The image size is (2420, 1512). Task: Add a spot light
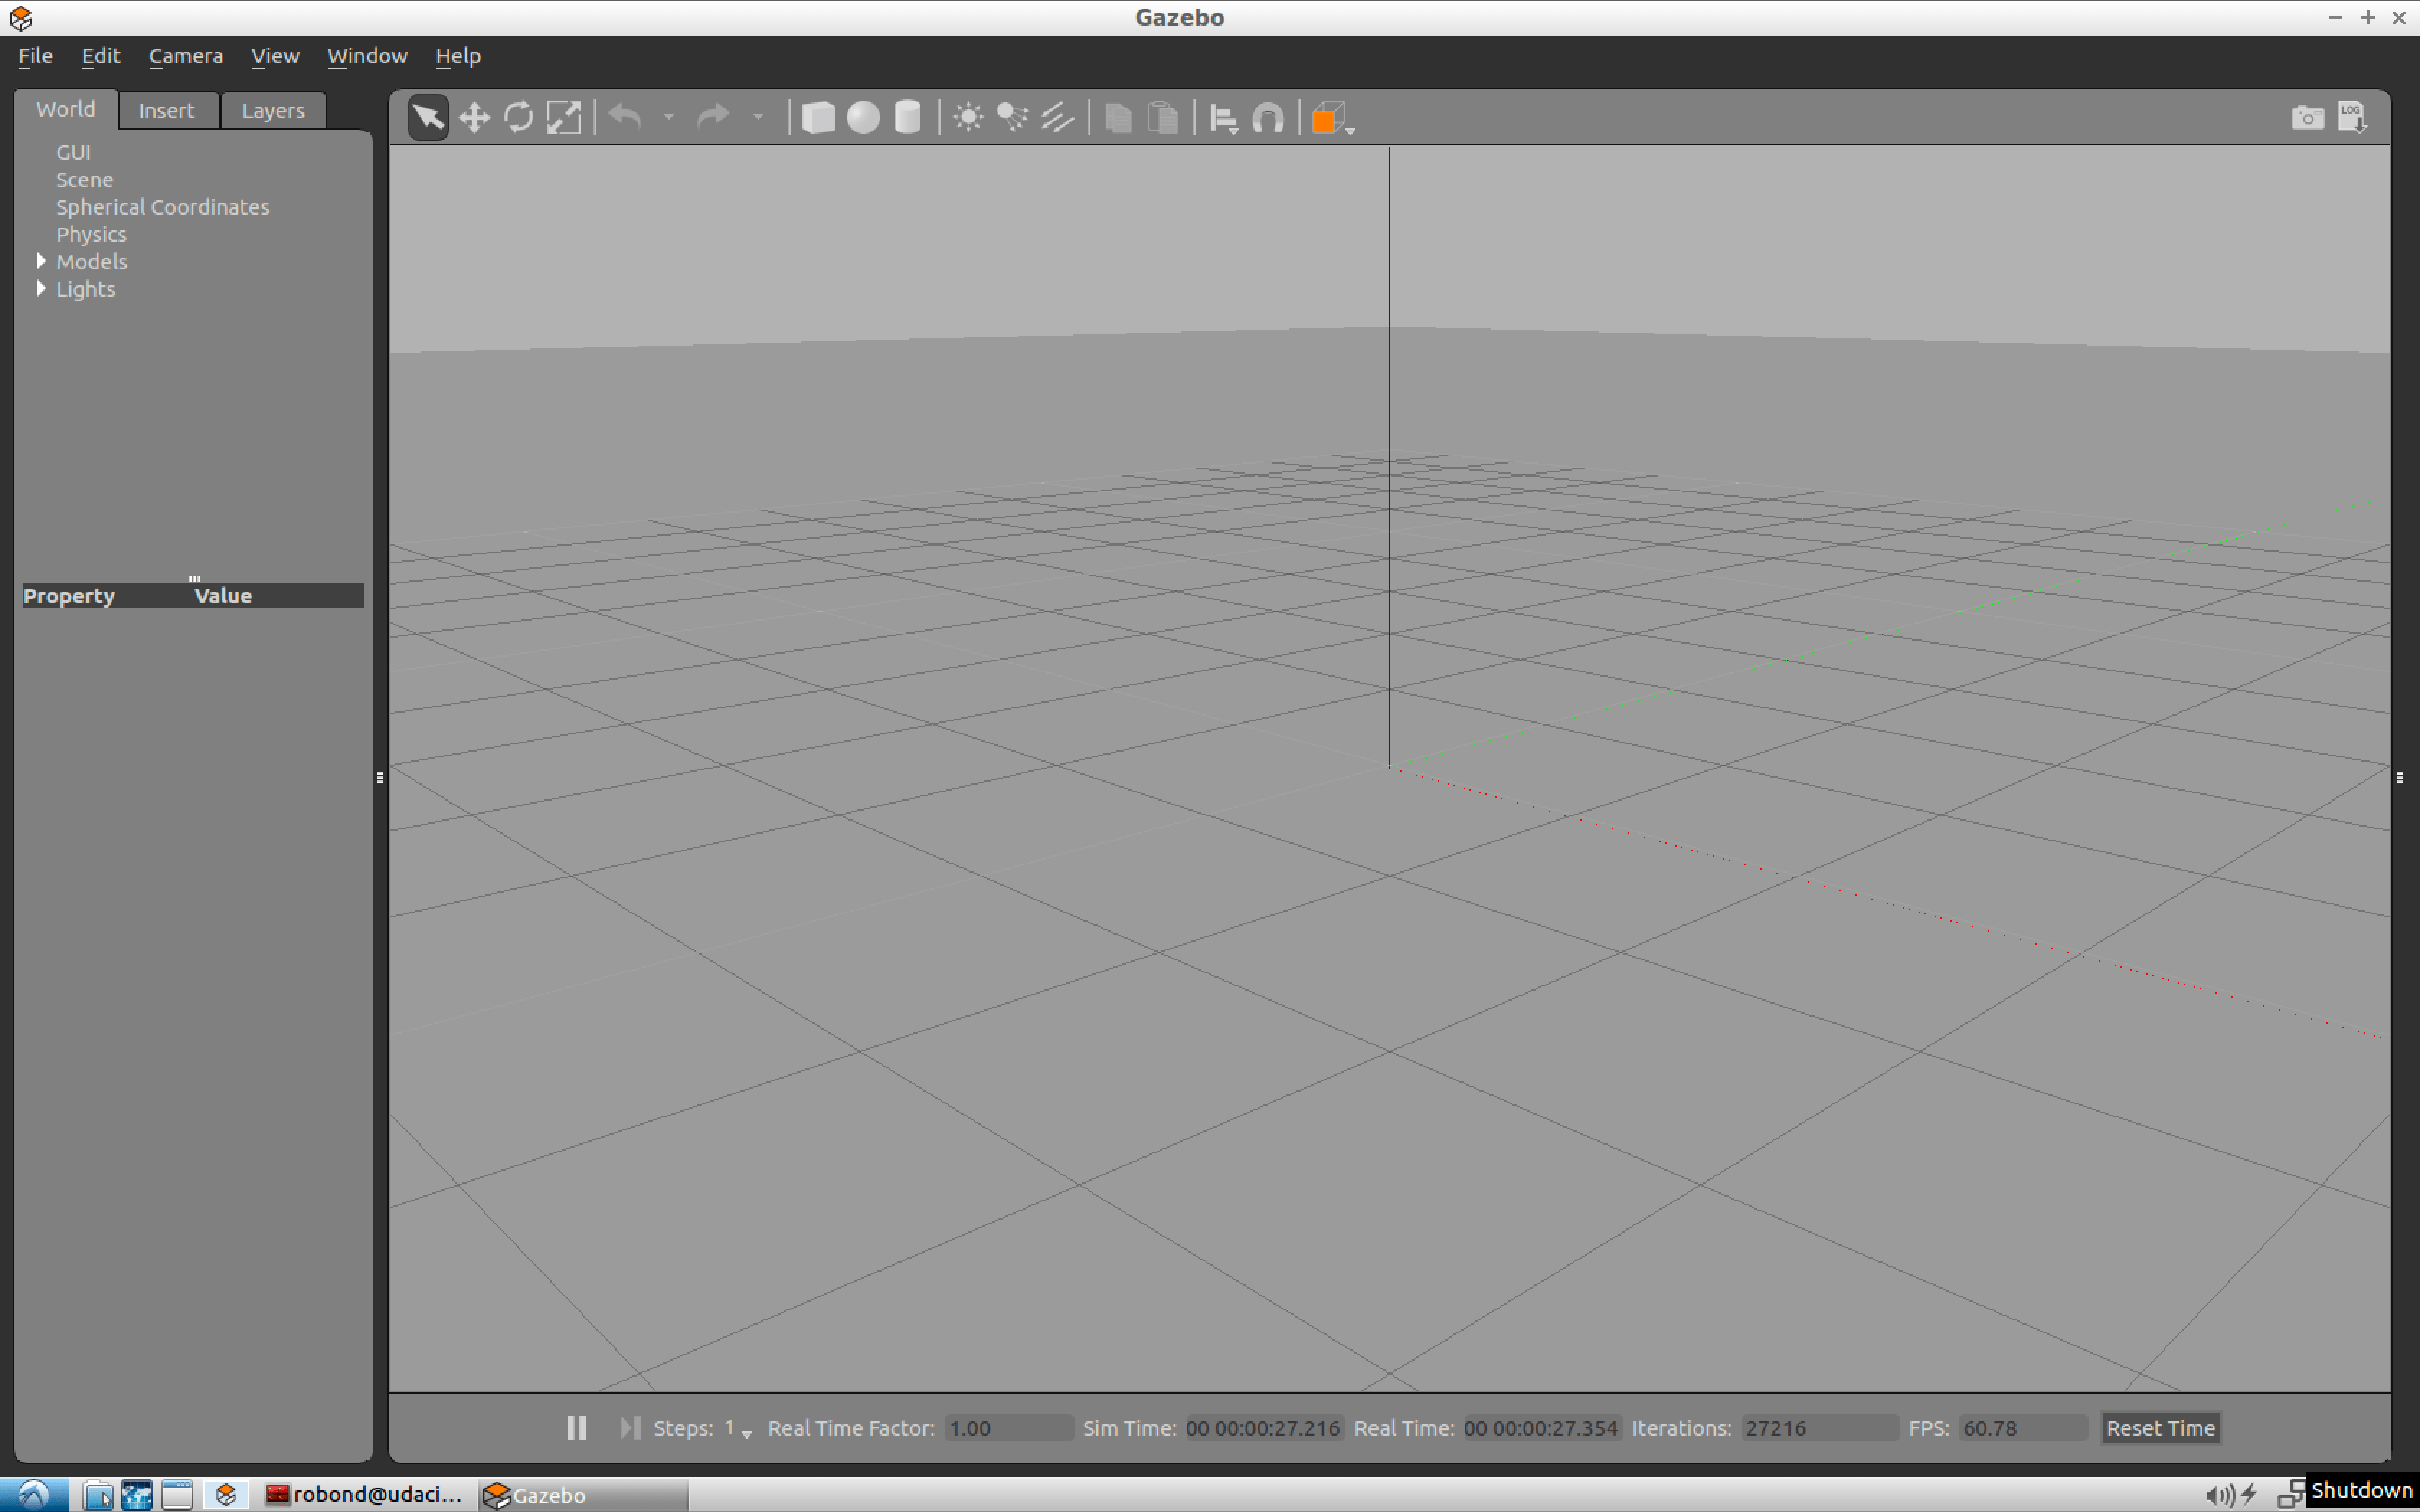click(x=1012, y=118)
